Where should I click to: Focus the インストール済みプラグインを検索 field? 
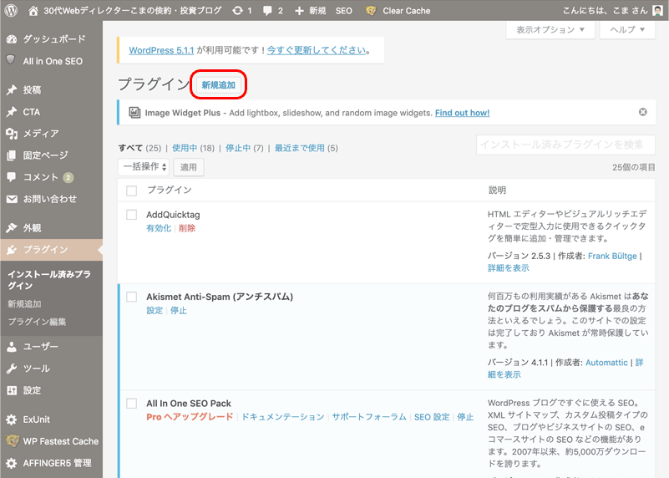(565, 145)
